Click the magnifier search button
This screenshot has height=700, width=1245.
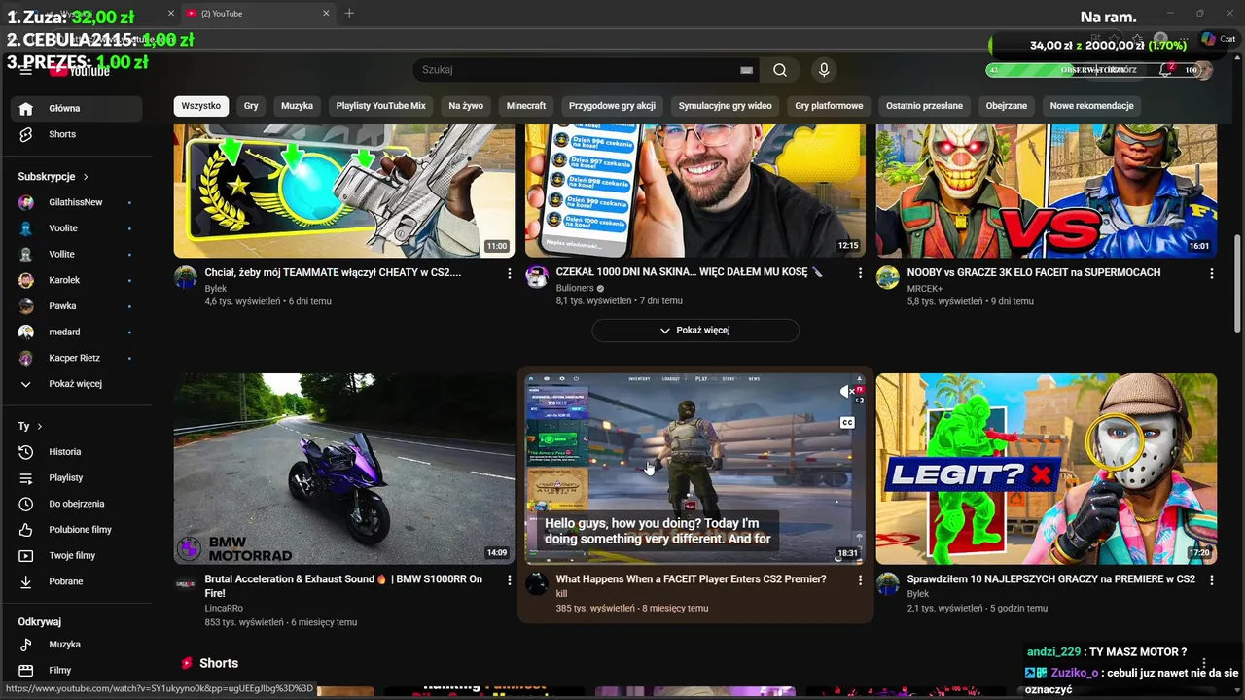tap(780, 70)
